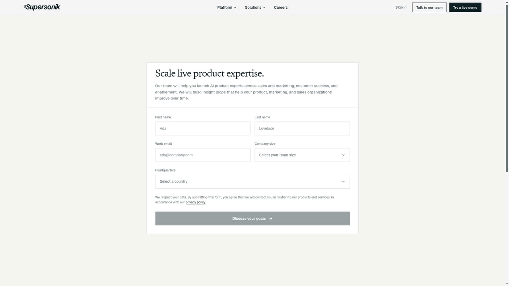Focus the First name field
The height and width of the screenshot is (286, 509).
pos(203,128)
